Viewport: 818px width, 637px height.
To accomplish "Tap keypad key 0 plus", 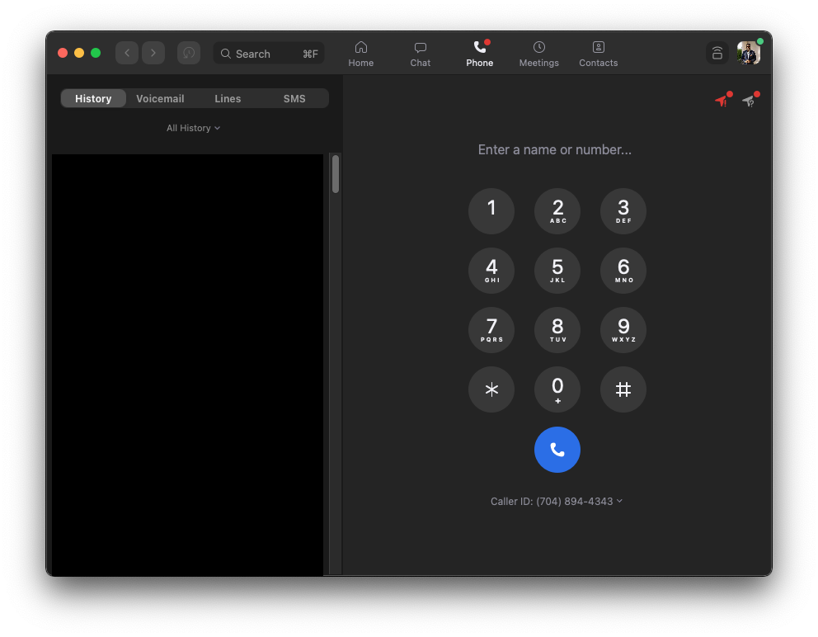I will tap(557, 389).
